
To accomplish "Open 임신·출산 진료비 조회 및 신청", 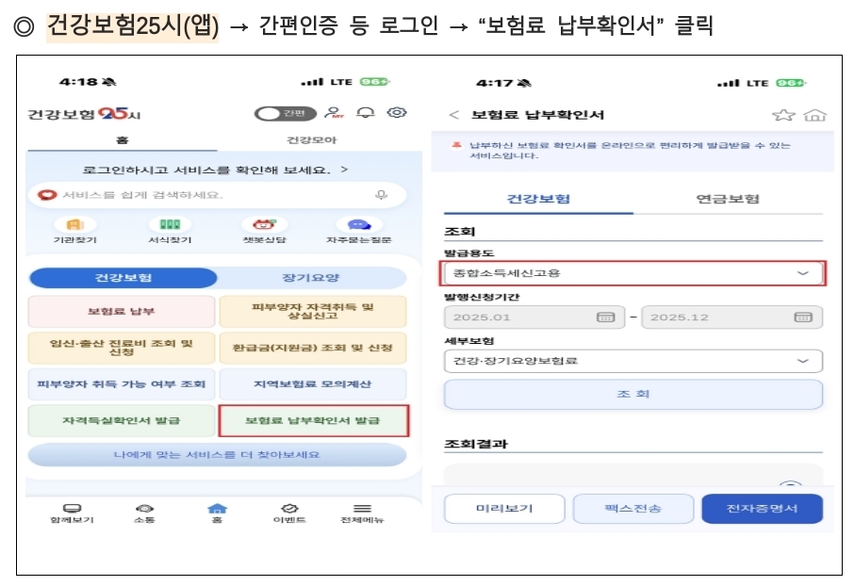I will coord(122,348).
